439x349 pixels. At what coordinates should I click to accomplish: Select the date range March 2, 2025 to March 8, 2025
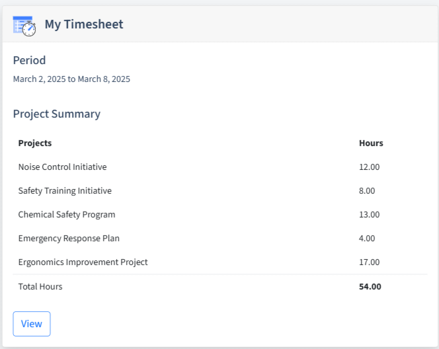coord(71,79)
